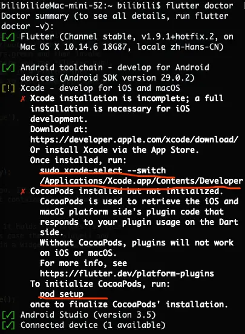Click the Connected device (1 available) line
The height and width of the screenshot is (334, 245).
click(x=93, y=326)
